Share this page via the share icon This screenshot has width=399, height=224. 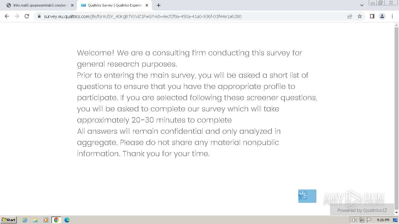(x=350, y=16)
